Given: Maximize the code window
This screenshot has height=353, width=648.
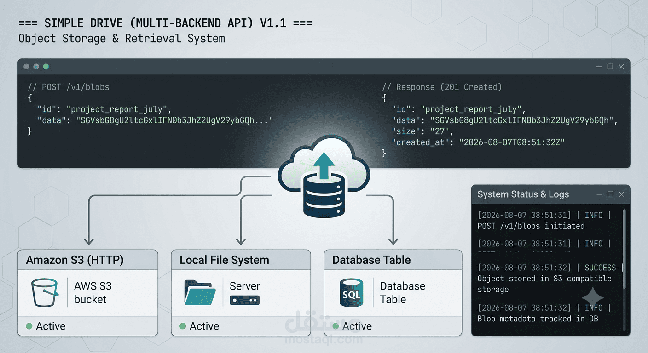Looking at the screenshot, I should (610, 67).
